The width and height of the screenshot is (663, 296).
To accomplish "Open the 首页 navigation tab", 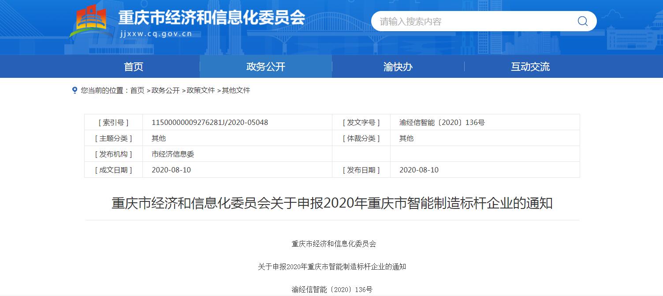I will click(134, 67).
